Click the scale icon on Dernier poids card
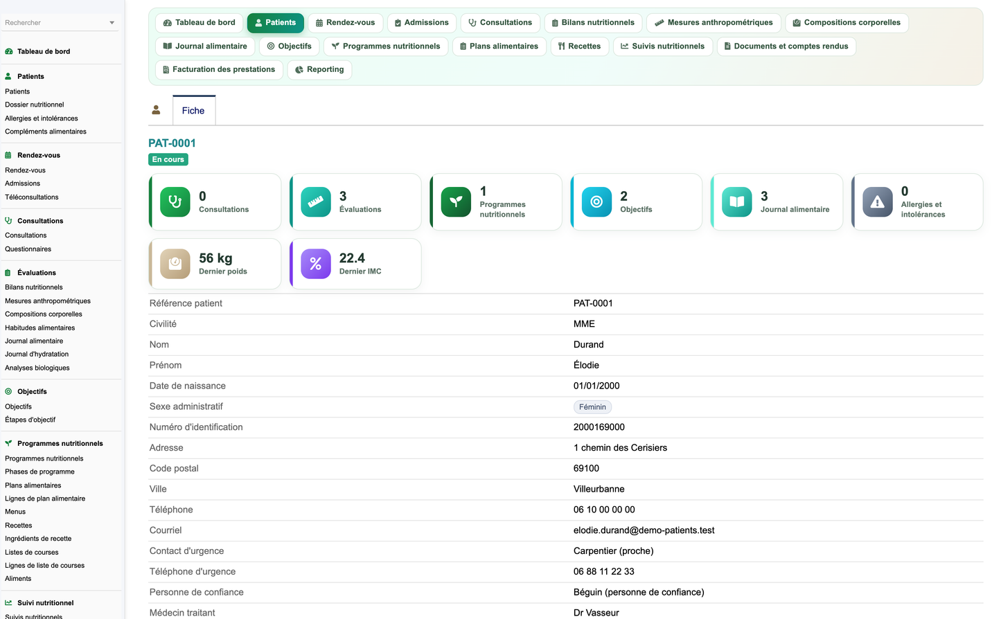Image resolution: width=1001 pixels, height=619 pixels. [x=175, y=264]
